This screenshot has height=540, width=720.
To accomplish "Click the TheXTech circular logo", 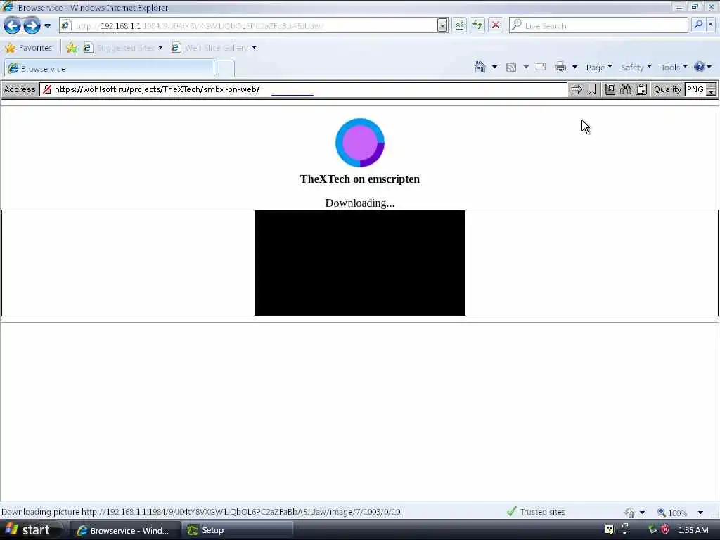I will click(x=360, y=143).
